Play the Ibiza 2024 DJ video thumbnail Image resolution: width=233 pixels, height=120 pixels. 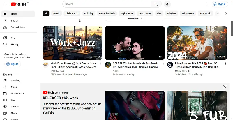197,43
